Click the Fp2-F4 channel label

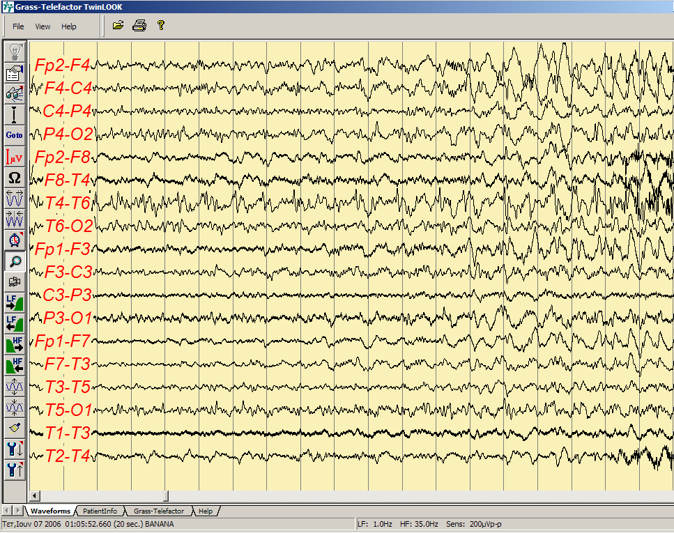tap(63, 65)
